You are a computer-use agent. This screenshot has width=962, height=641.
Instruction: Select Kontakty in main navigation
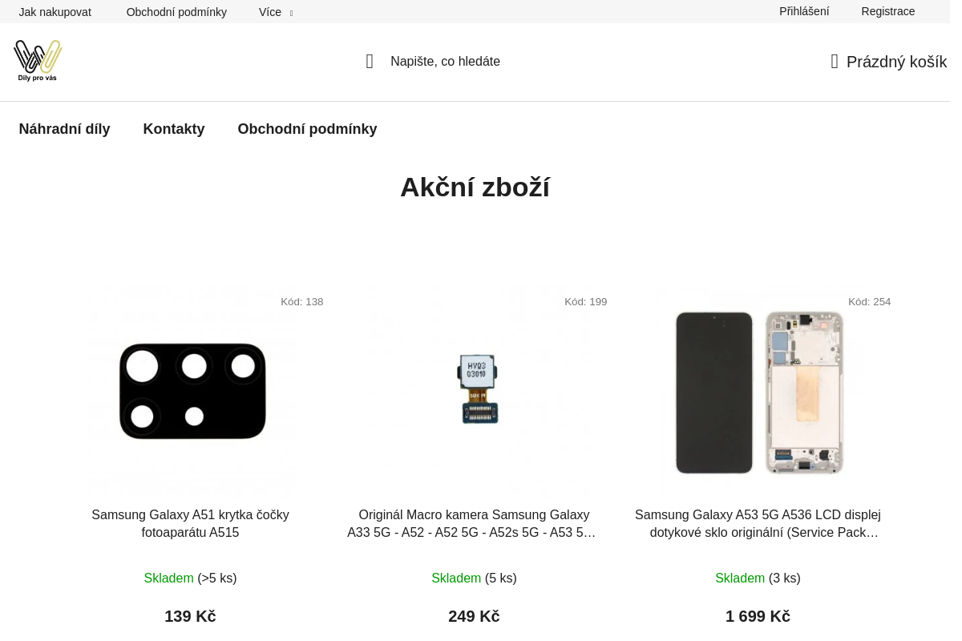click(174, 129)
